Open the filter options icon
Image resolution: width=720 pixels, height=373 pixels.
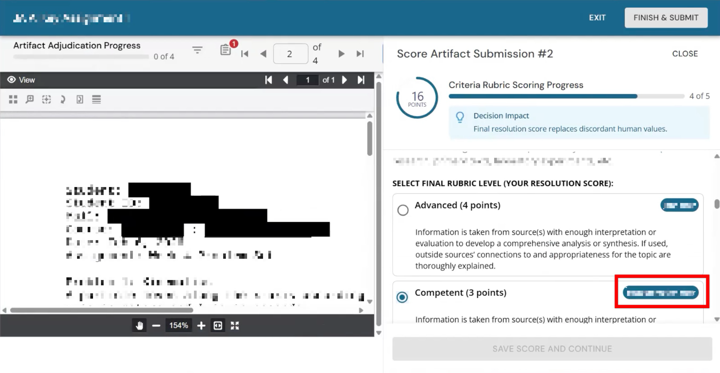pyautogui.click(x=197, y=50)
